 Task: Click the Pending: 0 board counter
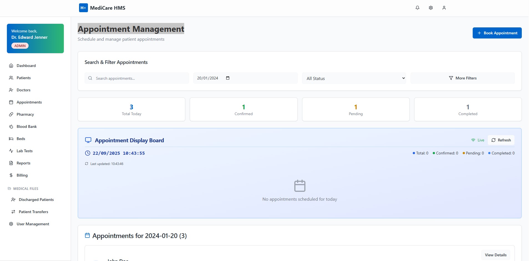[x=473, y=153]
